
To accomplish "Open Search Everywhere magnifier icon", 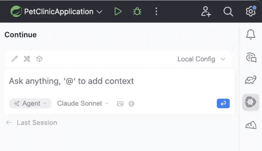I will (228, 12).
